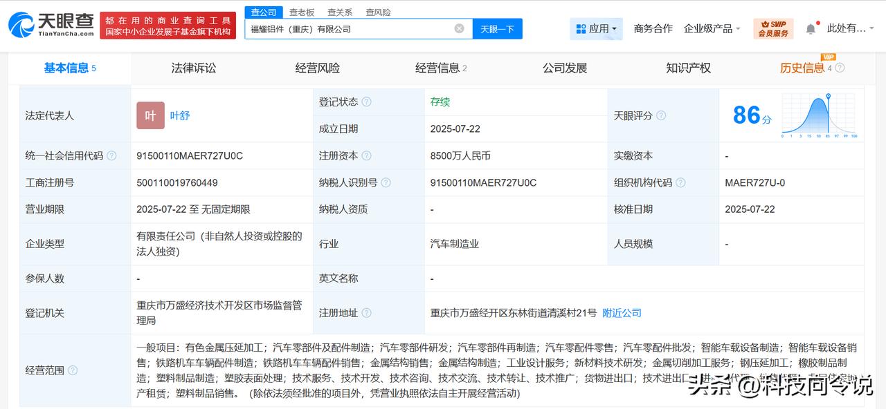Click the 天眼一下 search button
This screenshot has width=886, height=409.
pyautogui.click(x=498, y=28)
